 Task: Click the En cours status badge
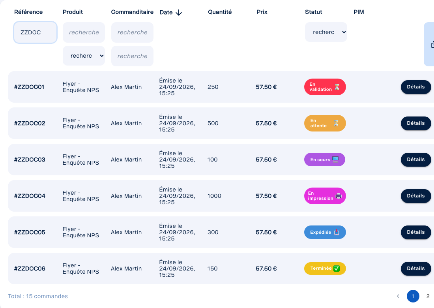(325, 160)
